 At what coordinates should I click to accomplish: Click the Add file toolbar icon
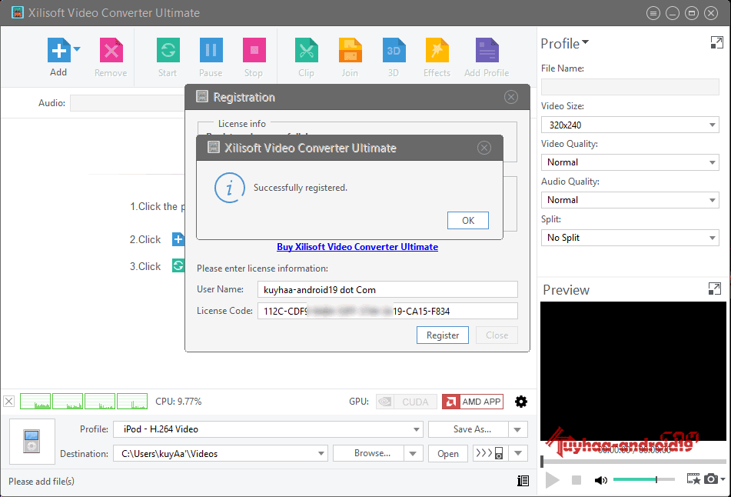[x=58, y=50]
